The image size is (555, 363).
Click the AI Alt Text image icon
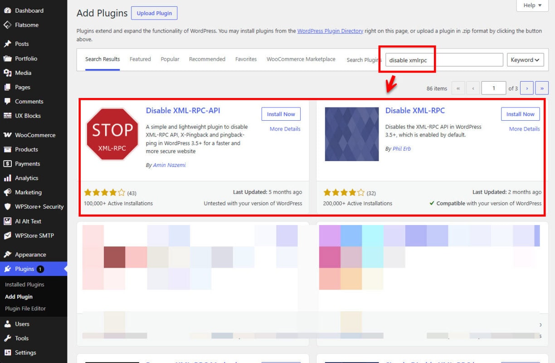tap(7, 221)
